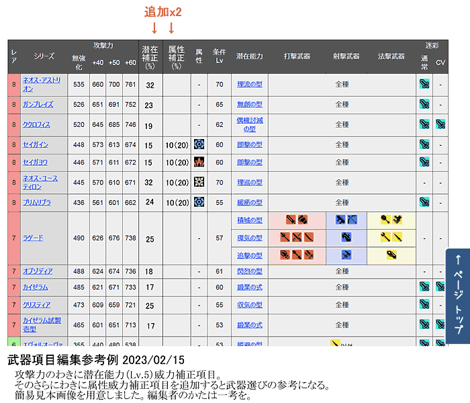Click the yellow tech weapon icon in 追撃の型 row
This screenshot has height=403, width=470.
[x=391, y=255]
